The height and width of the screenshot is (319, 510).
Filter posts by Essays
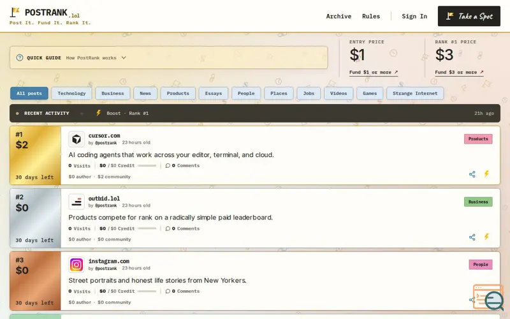214,93
